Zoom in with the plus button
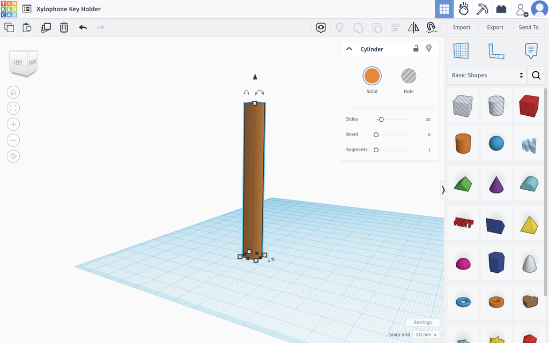This screenshot has height=343, width=549. coord(13,124)
